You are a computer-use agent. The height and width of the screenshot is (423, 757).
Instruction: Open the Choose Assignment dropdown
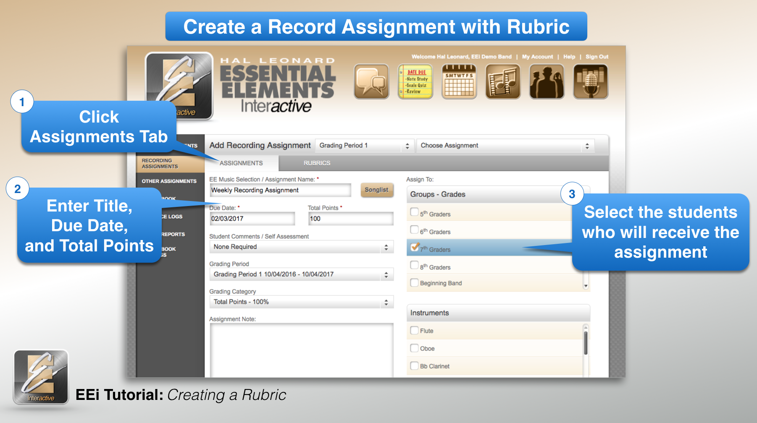pyautogui.click(x=505, y=146)
